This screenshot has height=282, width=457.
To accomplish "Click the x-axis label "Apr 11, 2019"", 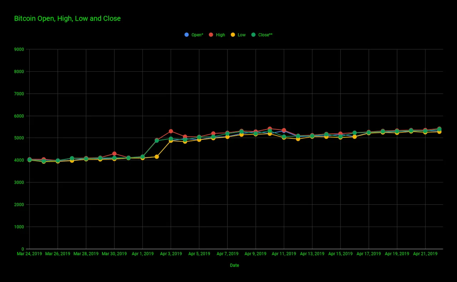I will [x=284, y=254].
